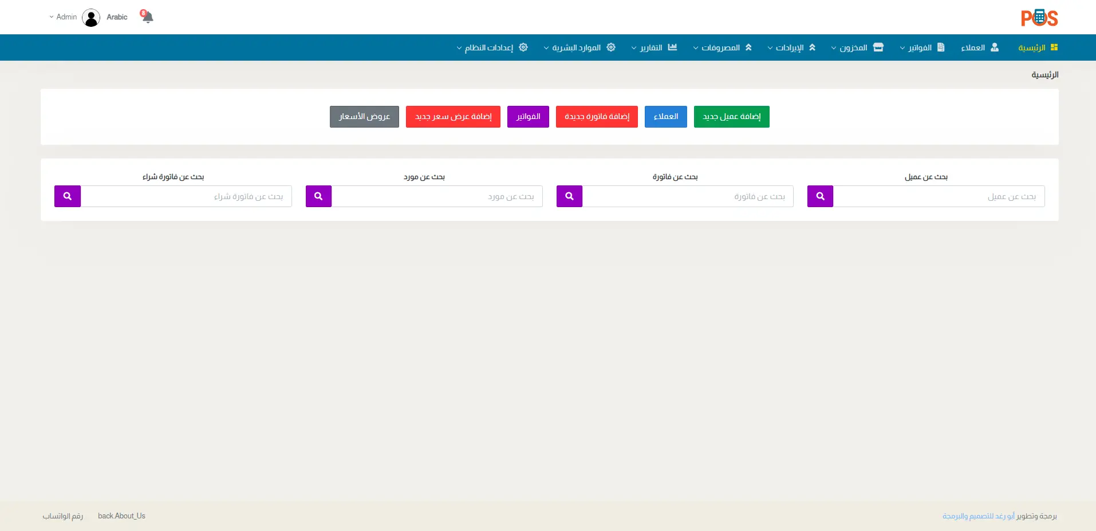Click search icon for invoice search
This screenshot has width=1096, height=531.
(569, 196)
